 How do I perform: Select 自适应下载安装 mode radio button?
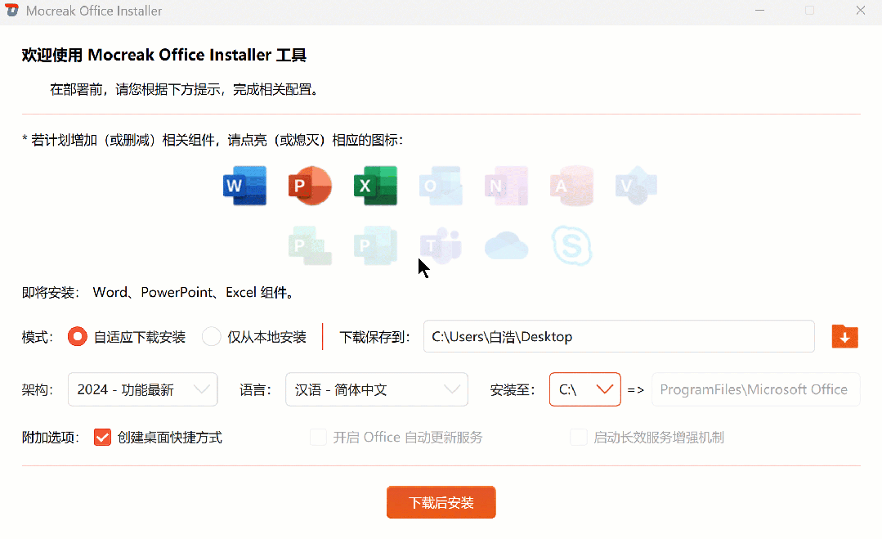click(x=77, y=336)
